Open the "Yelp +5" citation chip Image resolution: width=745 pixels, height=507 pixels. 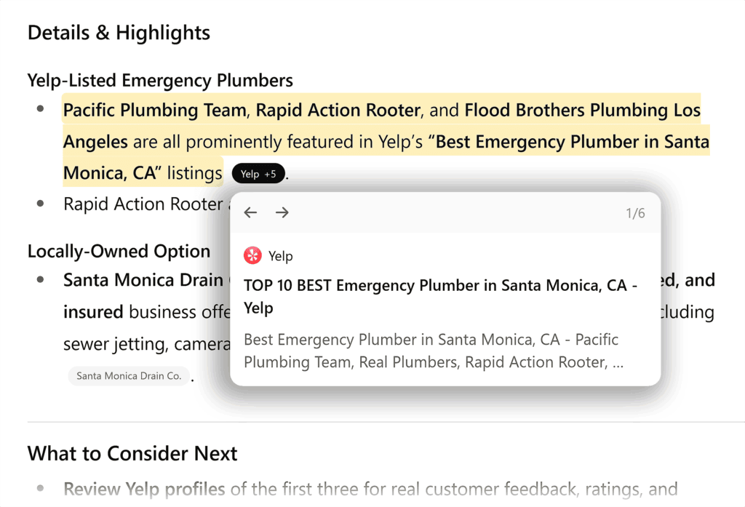[258, 174]
